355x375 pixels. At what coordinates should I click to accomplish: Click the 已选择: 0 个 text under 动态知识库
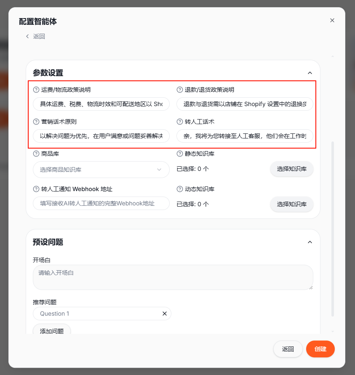pyautogui.click(x=193, y=204)
